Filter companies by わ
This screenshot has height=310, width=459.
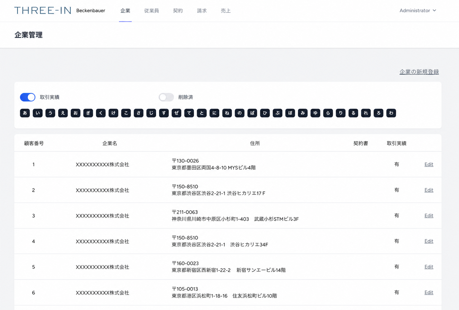click(391, 113)
